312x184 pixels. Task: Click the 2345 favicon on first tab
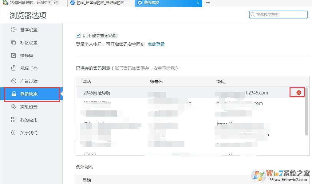click(5, 2)
